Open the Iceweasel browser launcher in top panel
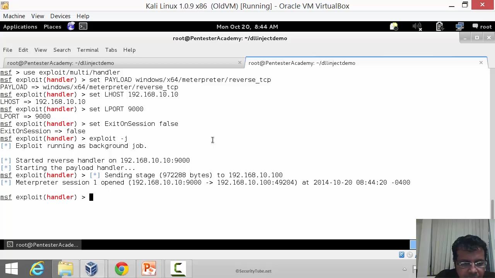 click(71, 26)
